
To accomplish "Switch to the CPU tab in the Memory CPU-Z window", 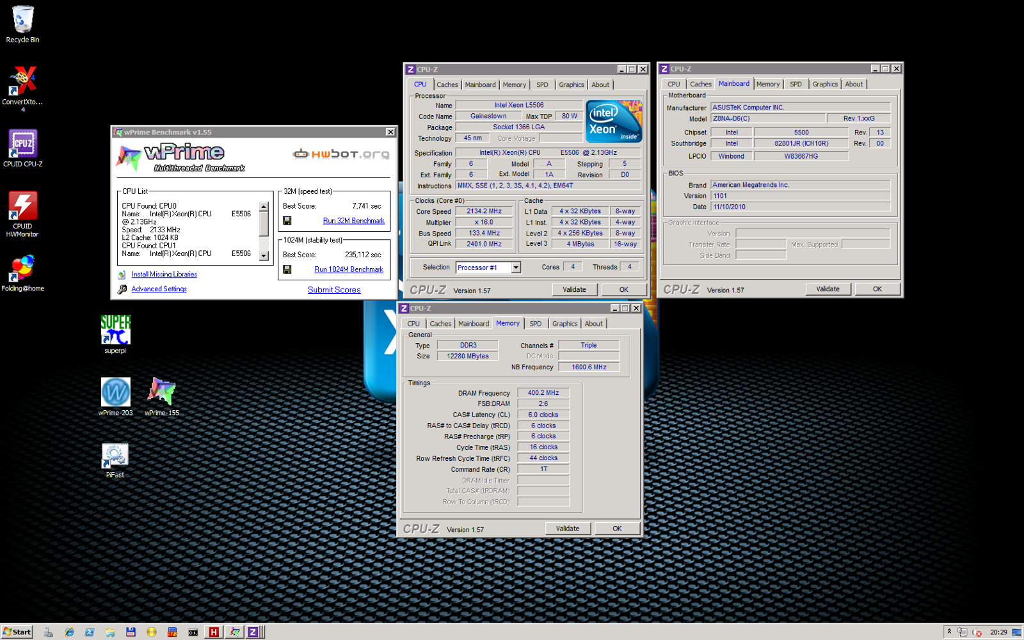I will click(413, 324).
